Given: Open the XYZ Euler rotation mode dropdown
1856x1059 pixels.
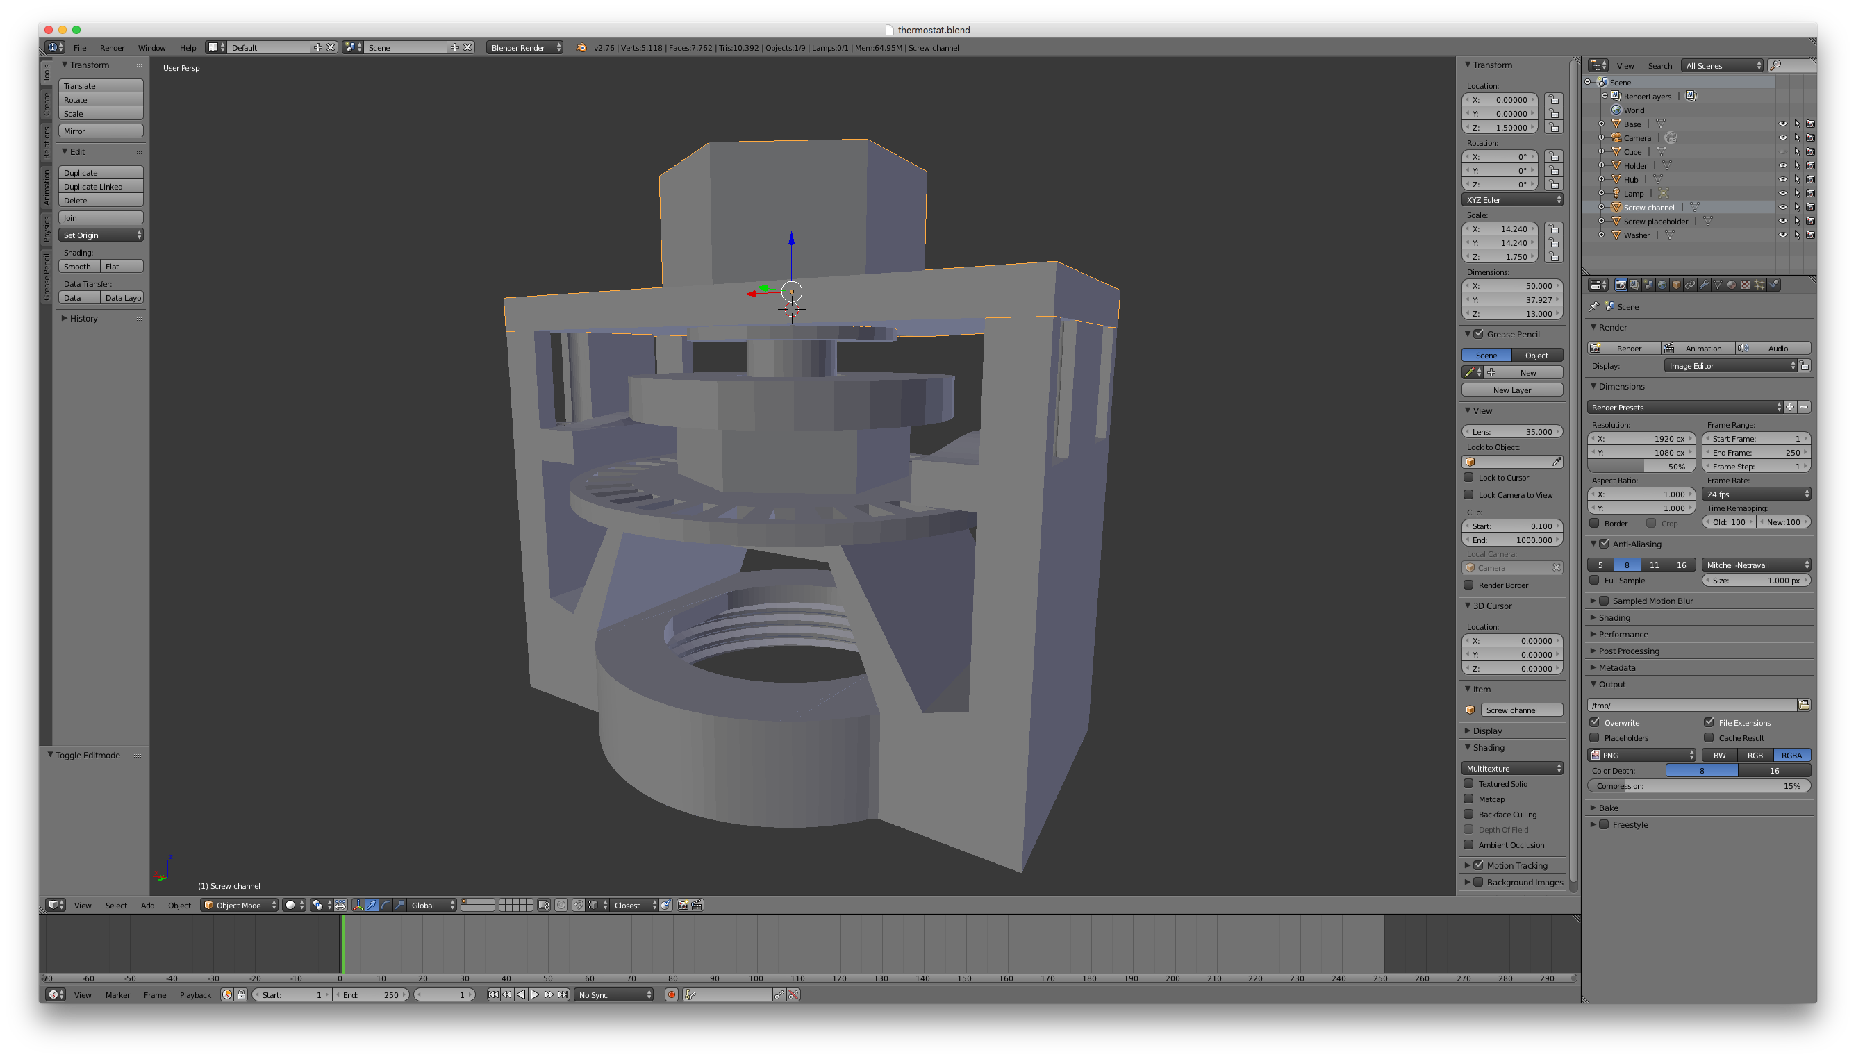Looking at the screenshot, I should [1512, 199].
